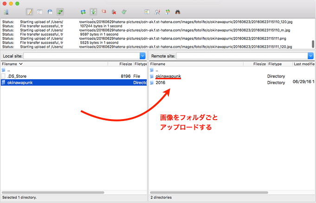Sort the local list by Filetype

141,64
